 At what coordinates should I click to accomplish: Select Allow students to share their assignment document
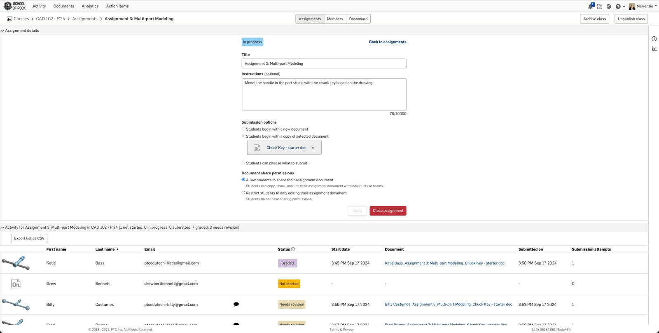click(243, 180)
